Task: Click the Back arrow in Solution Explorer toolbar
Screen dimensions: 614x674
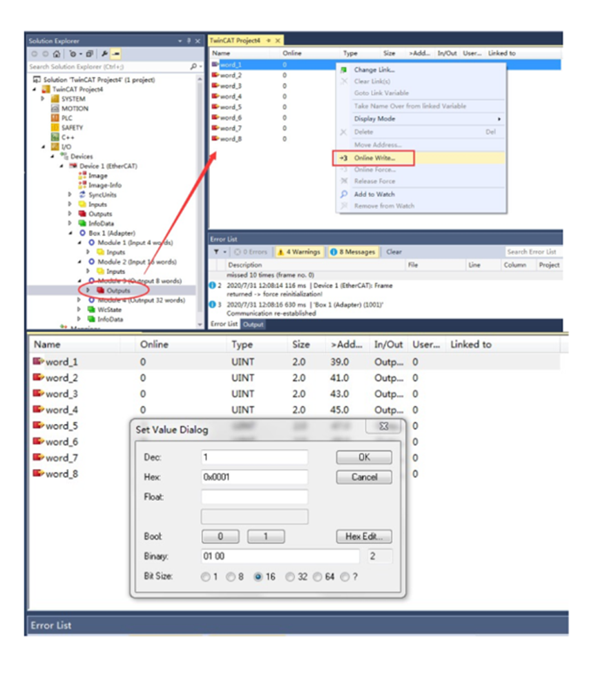Action: coord(35,54)
